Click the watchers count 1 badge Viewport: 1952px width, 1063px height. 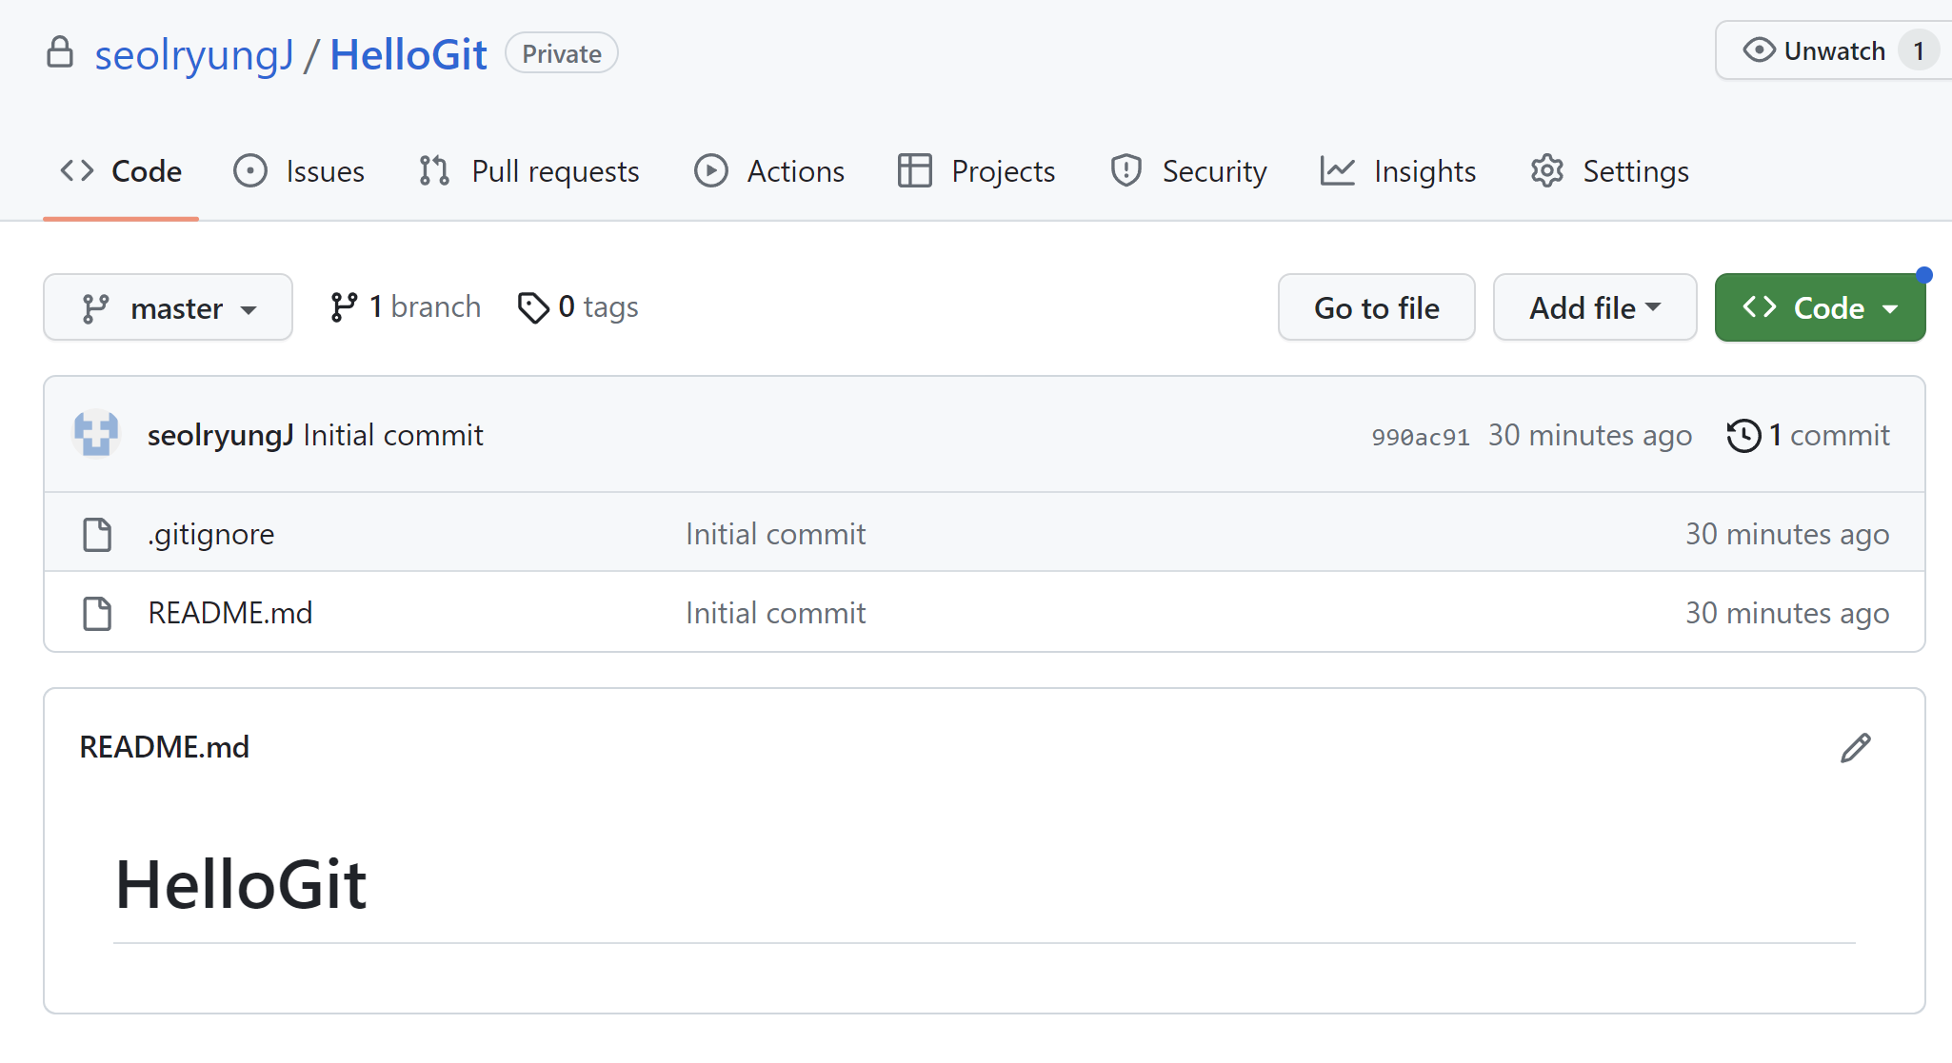point(1919,50)
